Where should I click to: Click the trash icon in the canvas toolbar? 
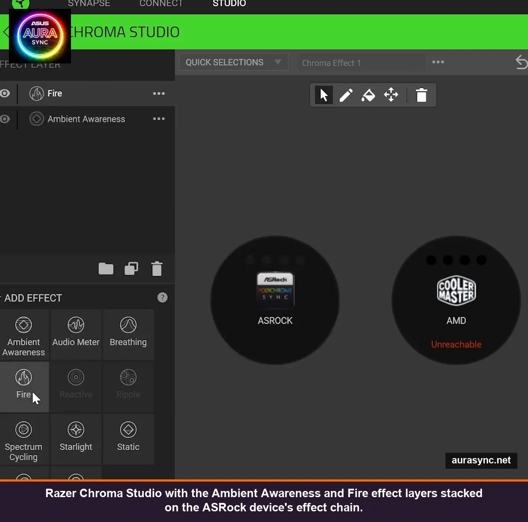tap(421, 95)
